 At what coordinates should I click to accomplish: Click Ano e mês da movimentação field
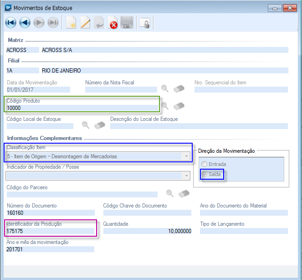(x=50, y=249)
